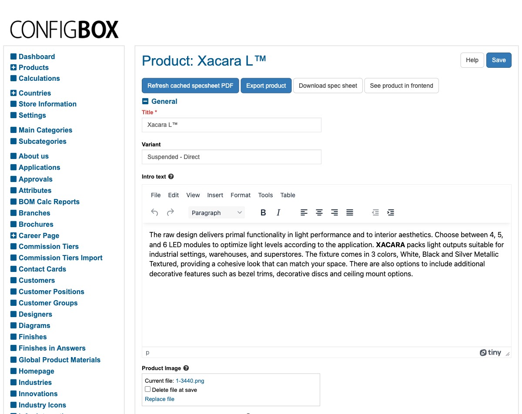Open the editor Edit menu
Screen dimensions: 522x414
[174, 195]
